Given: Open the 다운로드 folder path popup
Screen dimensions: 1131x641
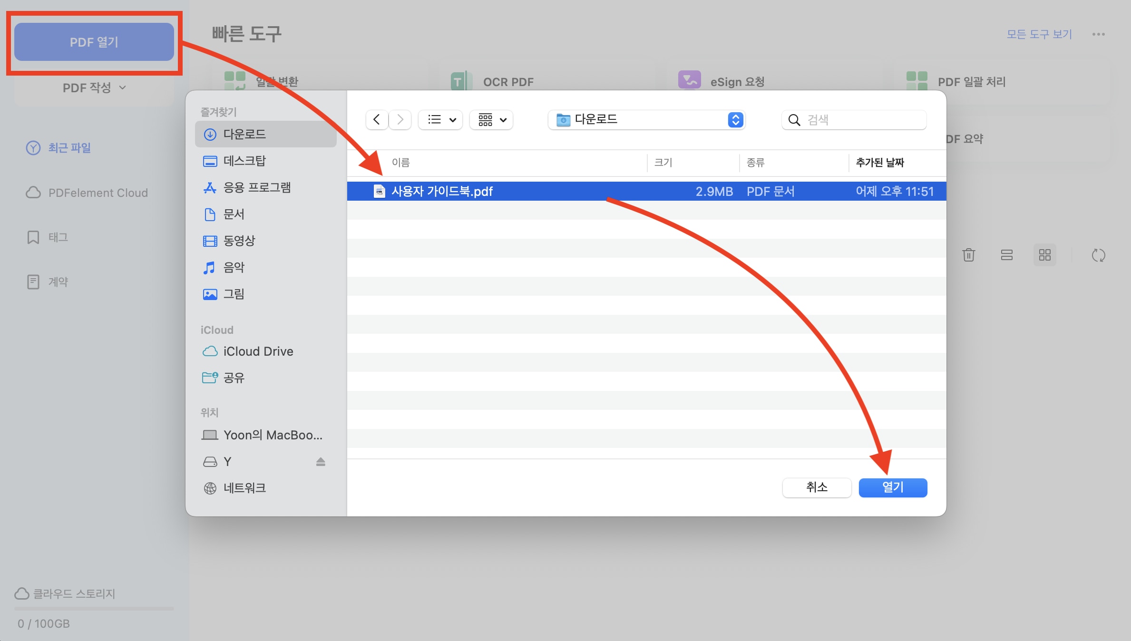Looking at the screenshot, I should coord(646,119).
